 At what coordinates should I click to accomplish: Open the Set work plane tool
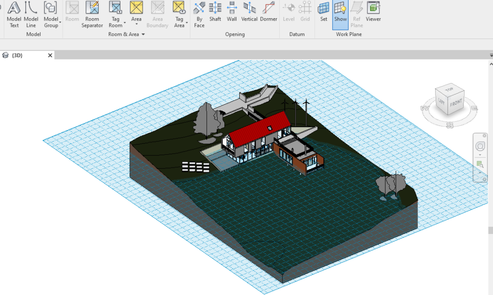click(x=324, y=12)
